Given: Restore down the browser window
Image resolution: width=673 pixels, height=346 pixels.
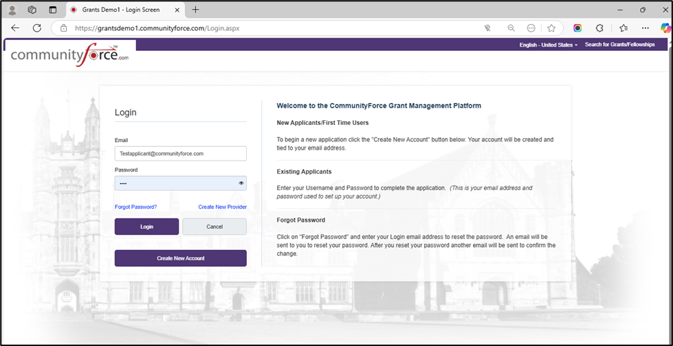Looking at the screenshot, I should (643, 10).
